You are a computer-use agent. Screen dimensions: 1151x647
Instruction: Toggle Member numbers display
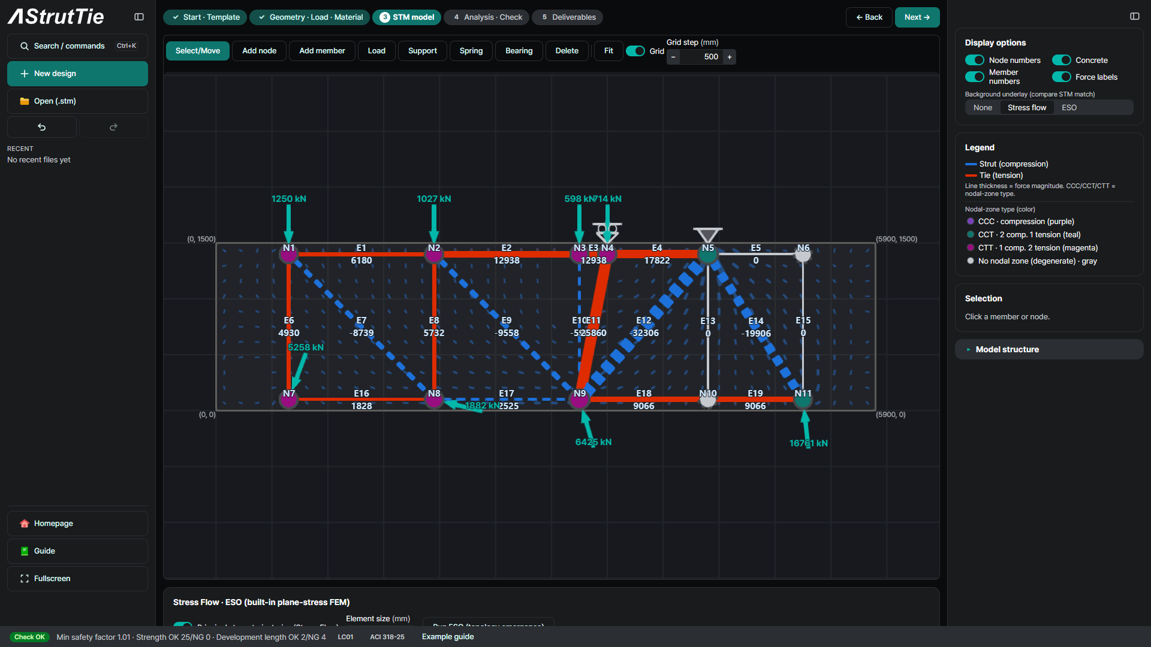pyautogui.click(x=975, y=77)
